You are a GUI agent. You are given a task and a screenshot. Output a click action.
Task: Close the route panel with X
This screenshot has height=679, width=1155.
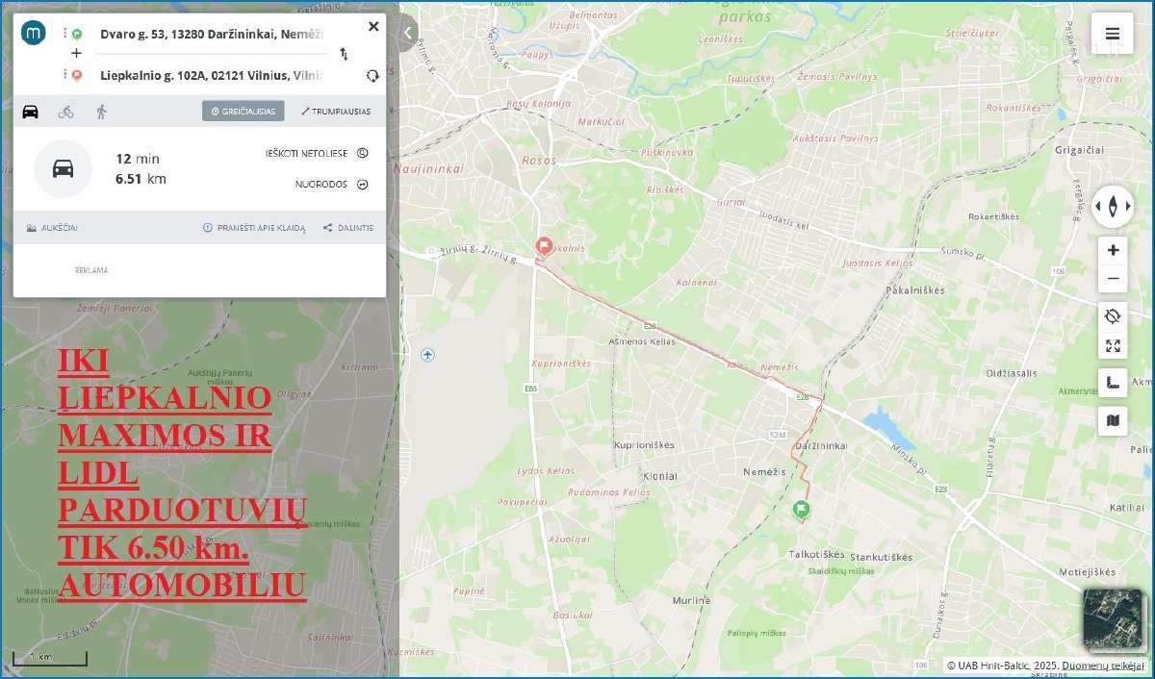tap(373, 27)
